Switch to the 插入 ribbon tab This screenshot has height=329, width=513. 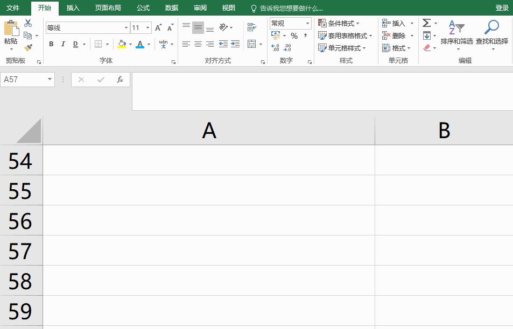click(73, 8)
